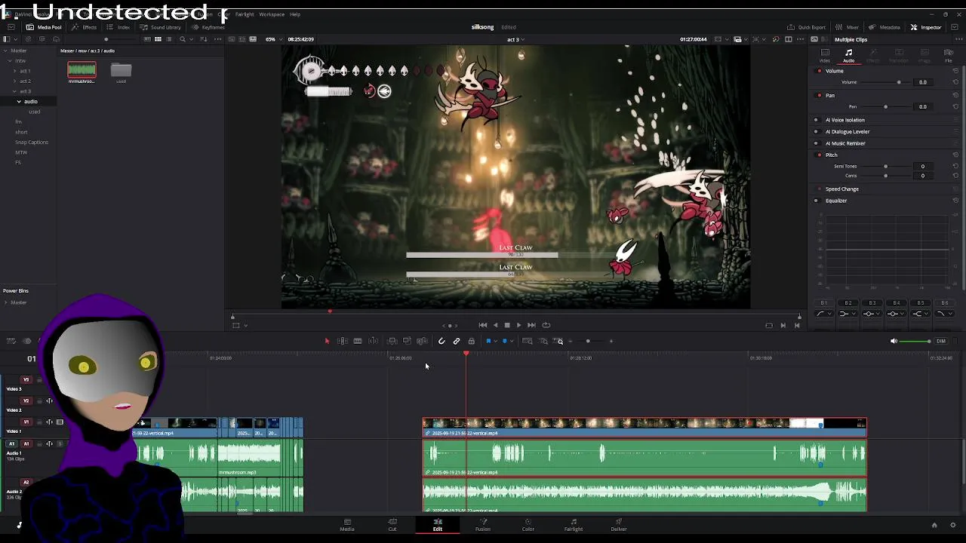Viewport: 966px width, 543px height.
Task: Collapse the audio bin
Action: tap(20, 101)
